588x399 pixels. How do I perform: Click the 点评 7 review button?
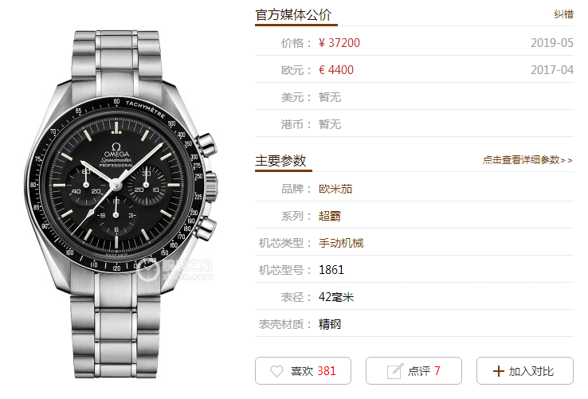click(414, 371)
